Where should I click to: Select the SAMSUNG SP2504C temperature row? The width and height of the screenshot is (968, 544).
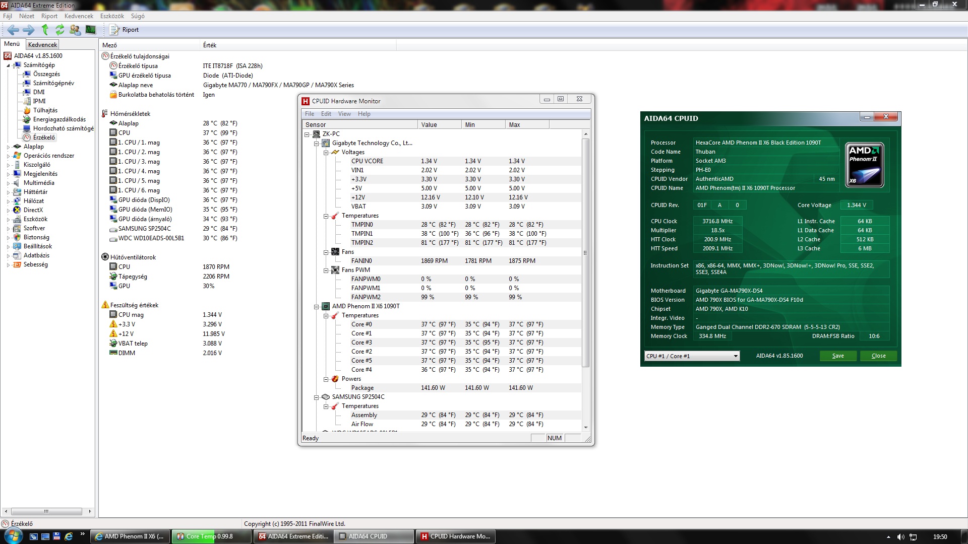tap(173, 229)
